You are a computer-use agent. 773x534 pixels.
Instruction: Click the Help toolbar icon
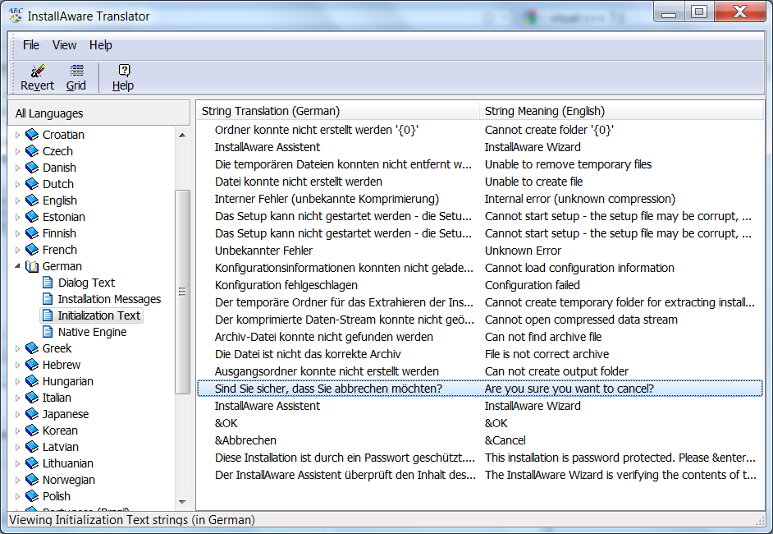click(124, 71)
